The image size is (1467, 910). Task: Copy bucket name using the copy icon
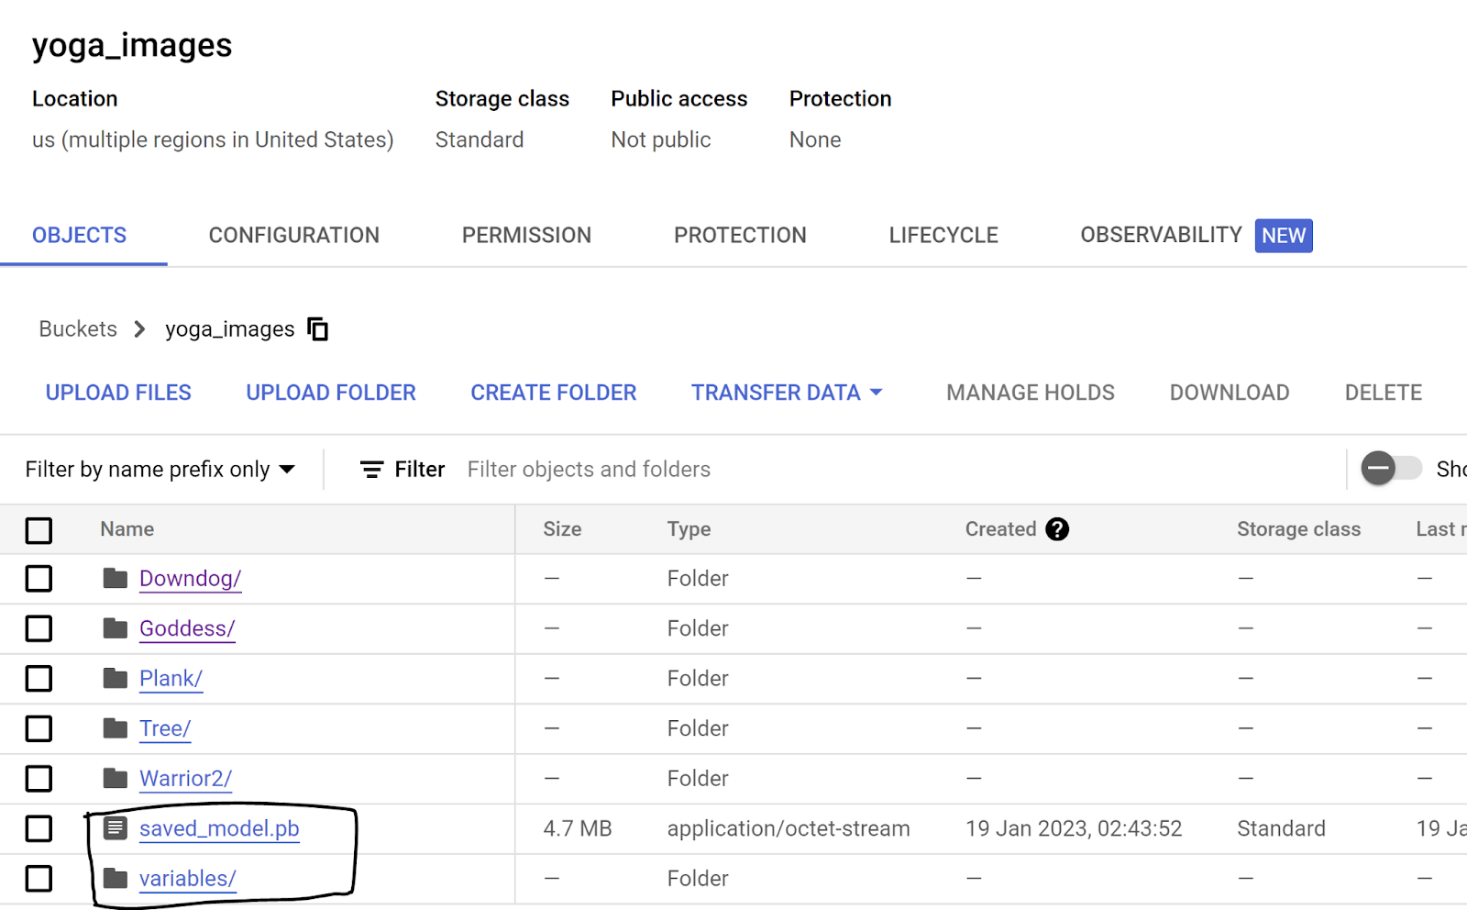(x=318, y=329)
